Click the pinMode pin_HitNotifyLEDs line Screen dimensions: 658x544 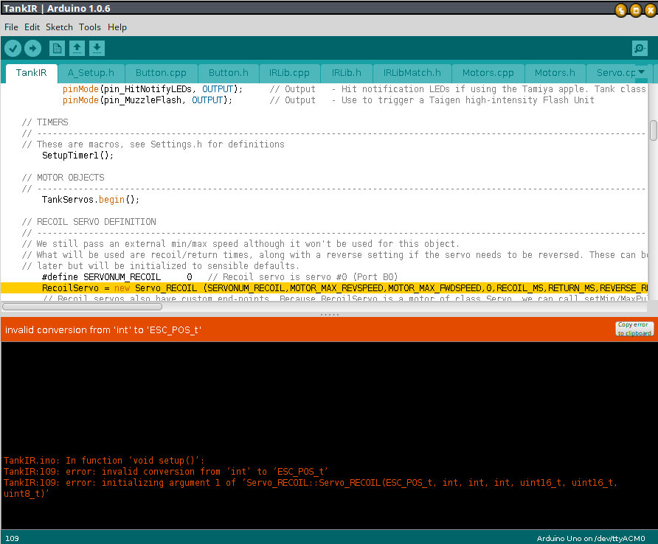(x=354, y=89)
